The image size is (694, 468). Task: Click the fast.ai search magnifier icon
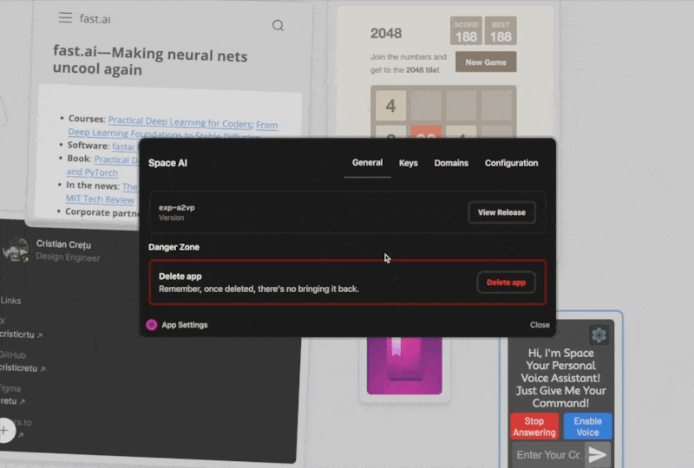[278, 26]
